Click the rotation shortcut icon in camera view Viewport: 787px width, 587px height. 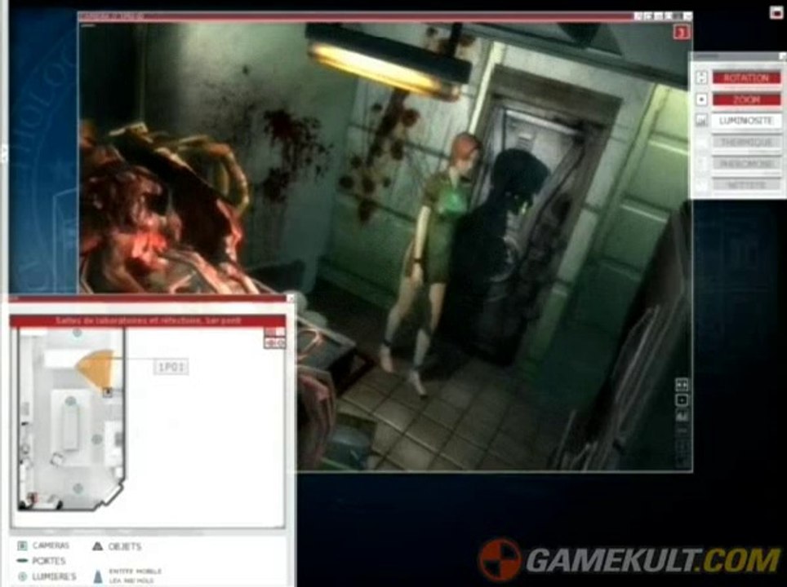click(x=682, y=385)
